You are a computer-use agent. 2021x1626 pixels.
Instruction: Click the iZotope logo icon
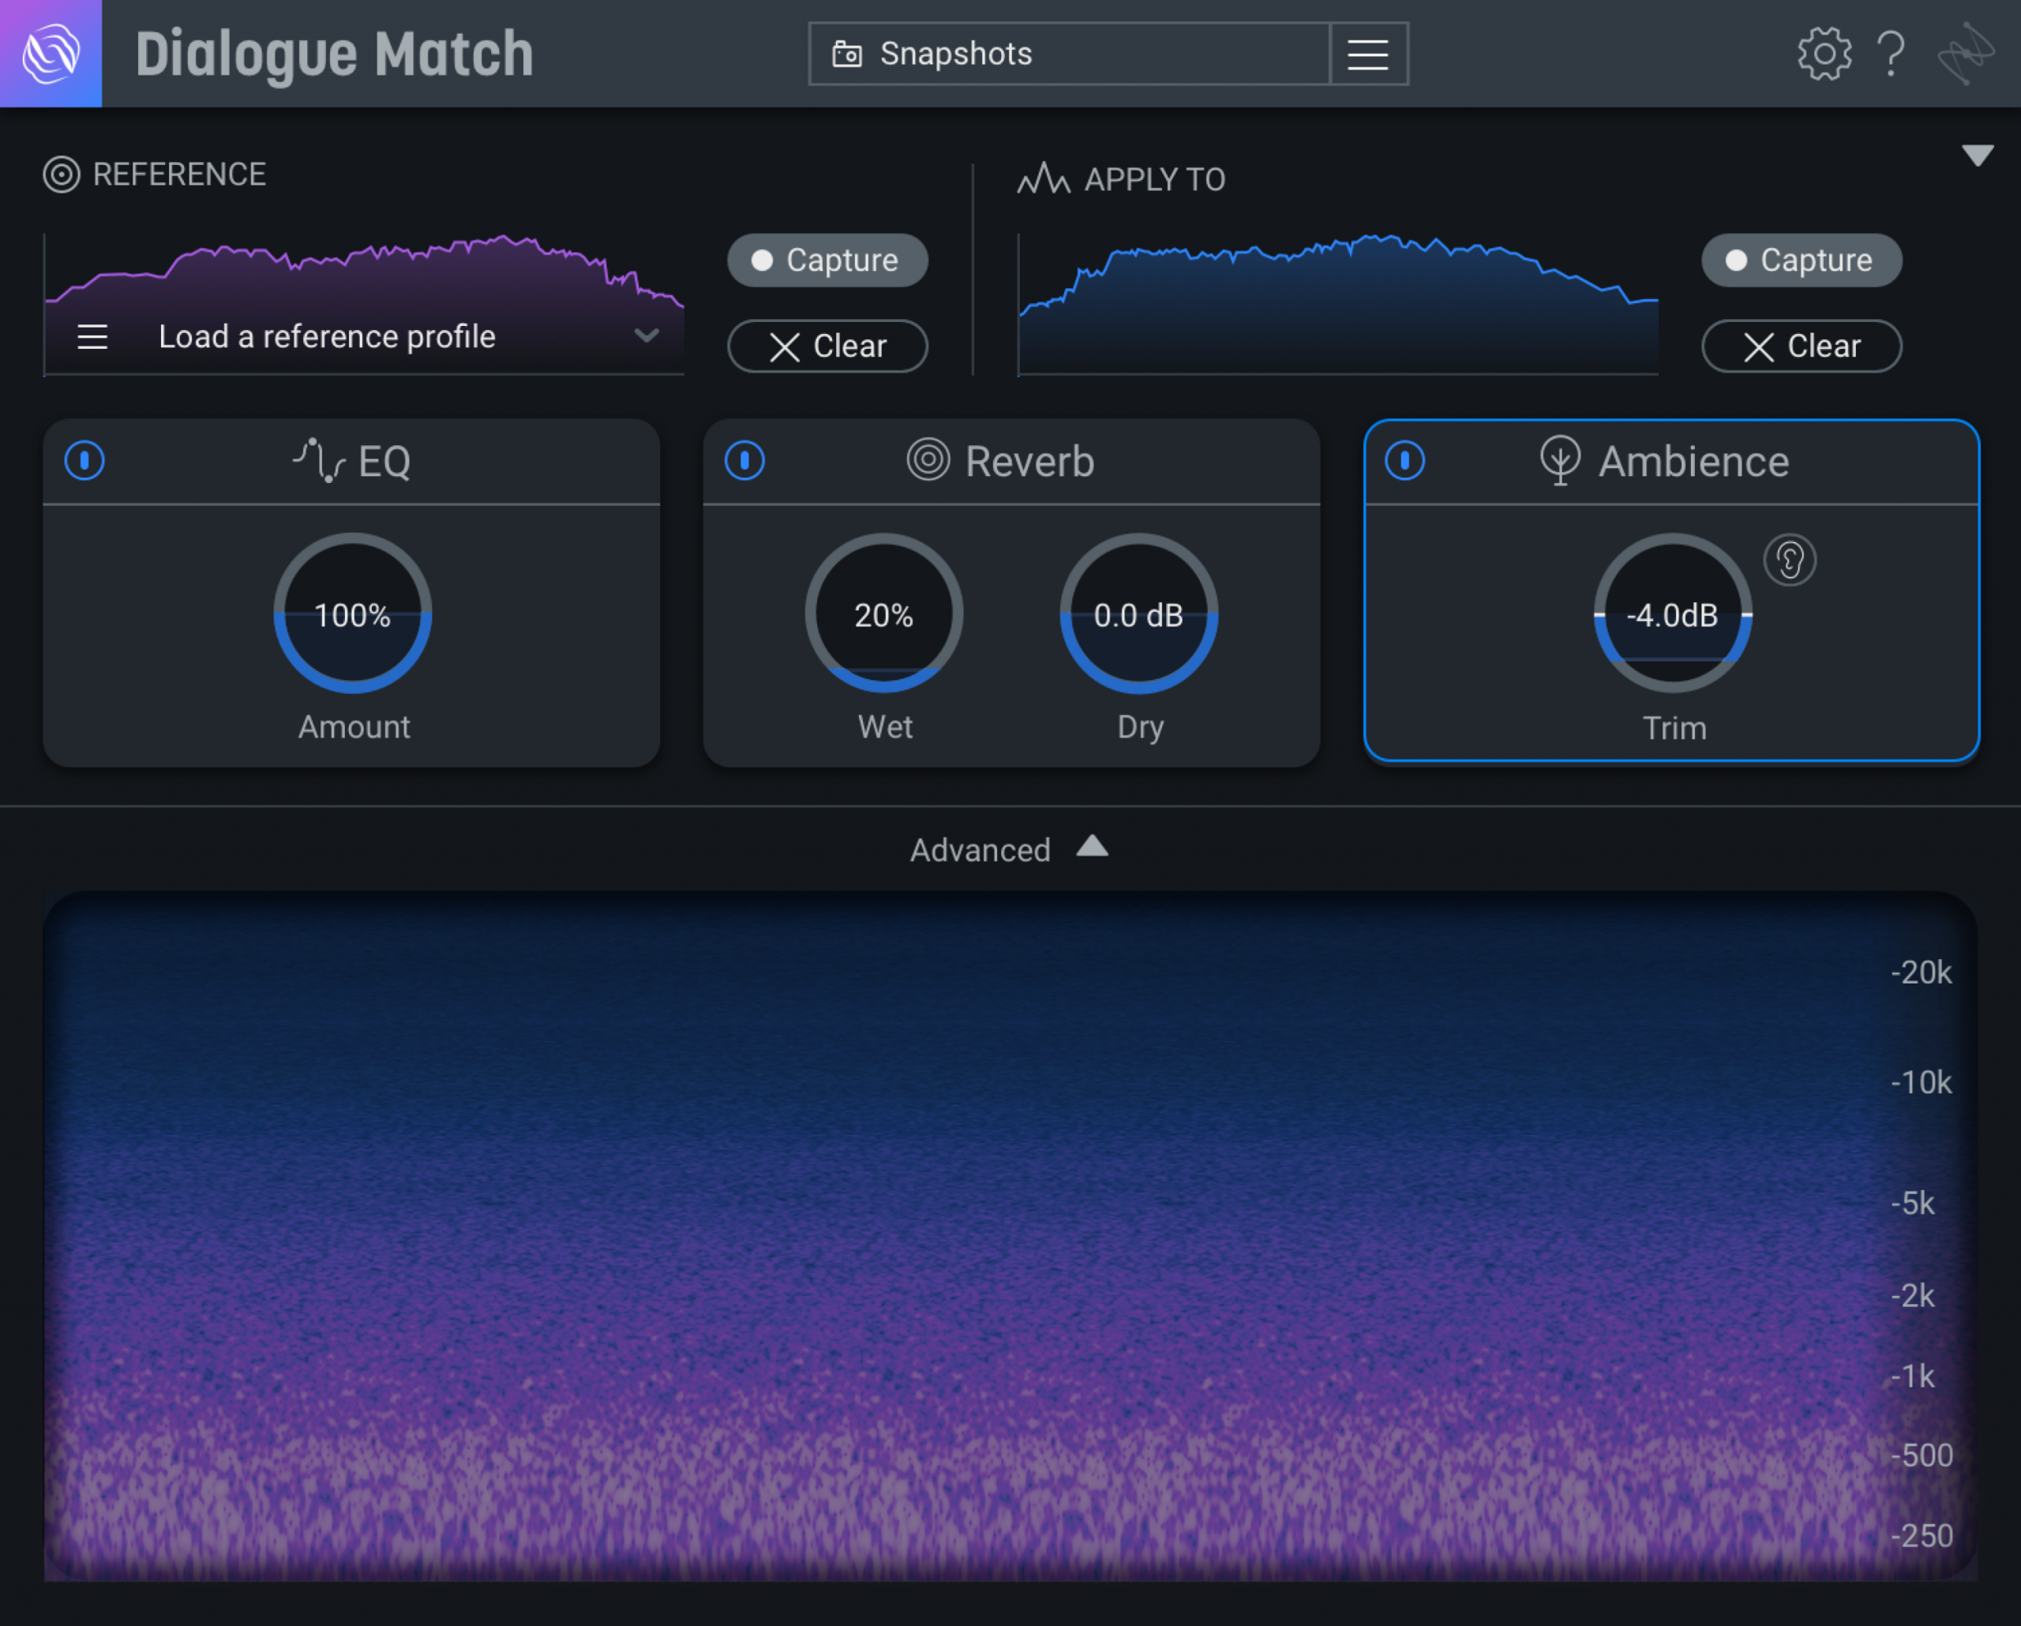[x=51, y=54]
